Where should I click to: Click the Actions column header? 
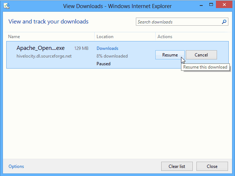pos(165,37)
